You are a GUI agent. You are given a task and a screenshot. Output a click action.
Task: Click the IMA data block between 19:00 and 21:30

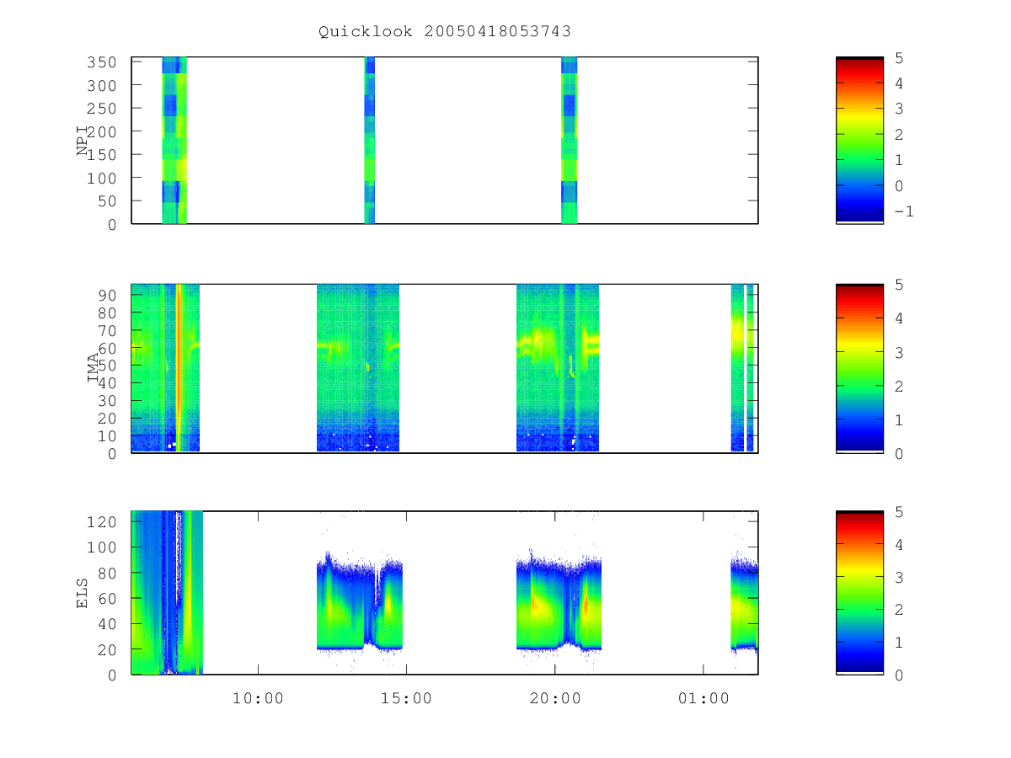(557, 368)
